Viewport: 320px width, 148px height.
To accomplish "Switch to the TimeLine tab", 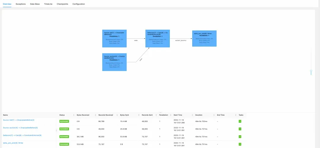I will (x=48, y=4).
